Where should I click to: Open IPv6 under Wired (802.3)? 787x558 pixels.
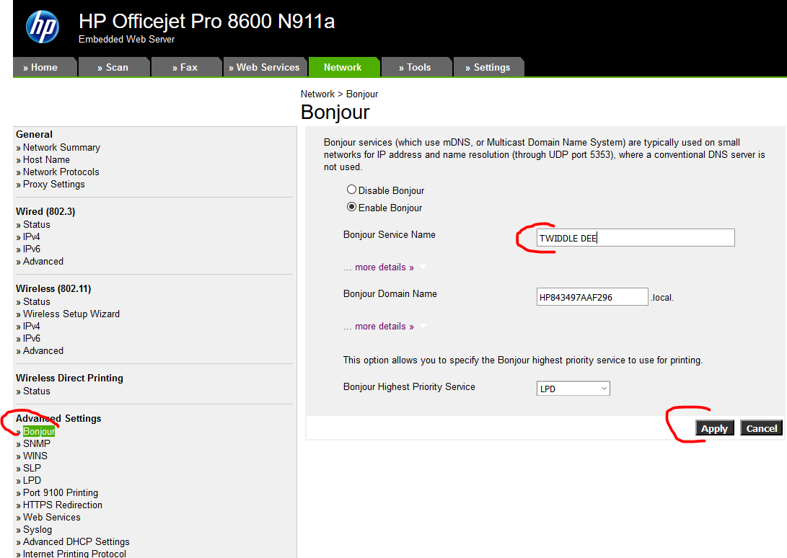click(32, 249)
